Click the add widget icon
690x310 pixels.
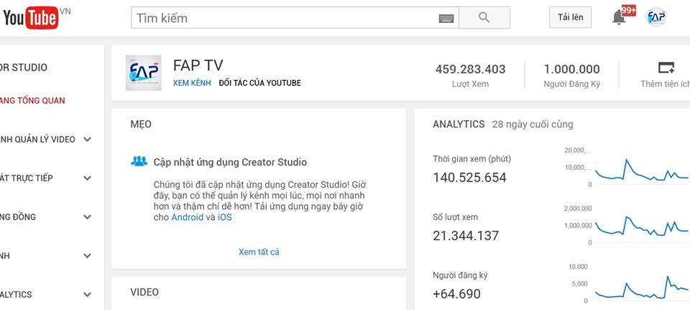click(x=666, y=68)
